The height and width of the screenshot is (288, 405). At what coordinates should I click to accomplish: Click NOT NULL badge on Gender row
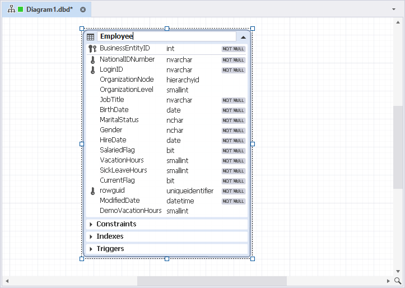coord(233,131)
